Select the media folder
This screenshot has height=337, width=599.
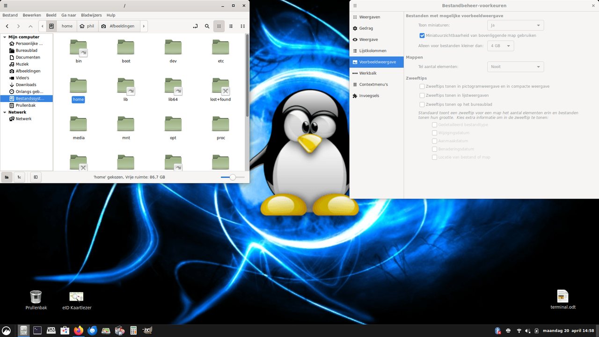click(79, 128)
